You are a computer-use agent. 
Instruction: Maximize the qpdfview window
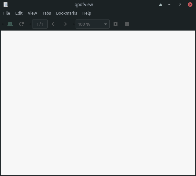click(180, 5)
